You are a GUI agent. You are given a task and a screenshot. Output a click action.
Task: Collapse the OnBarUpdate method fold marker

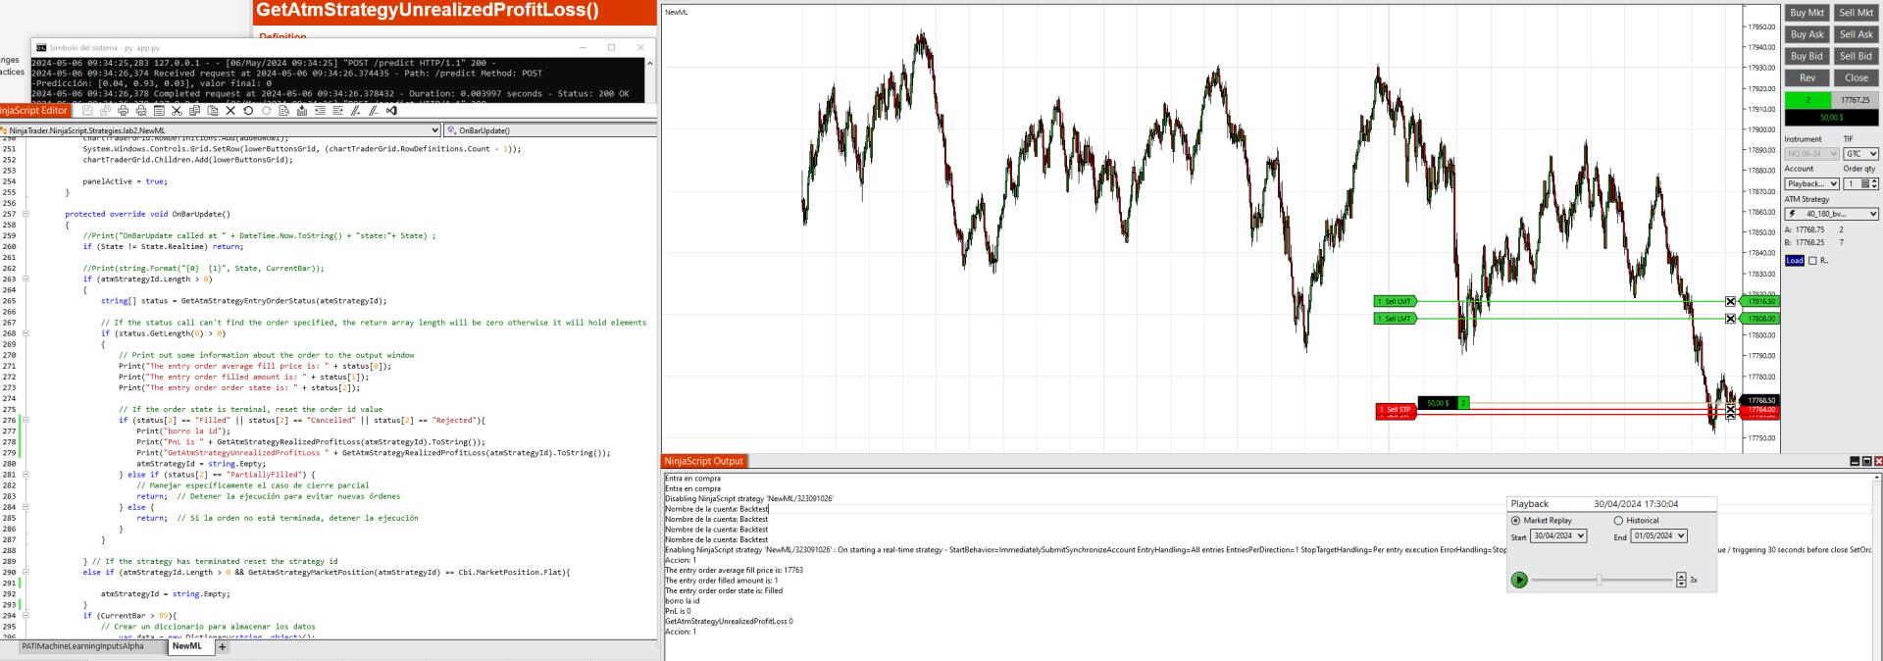point(25,214)
